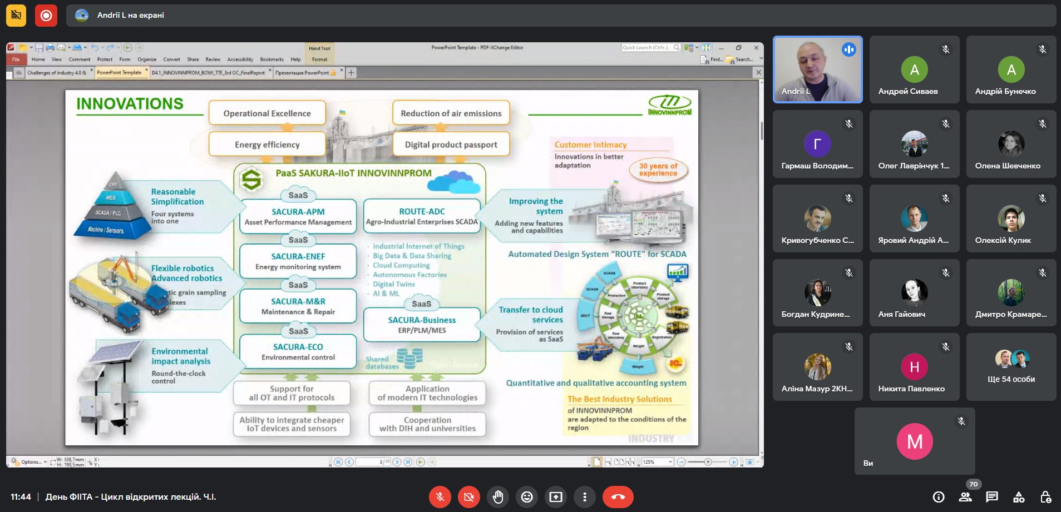Viewport: 1061px width, 512px height.
Task: Click the Redo arrow in PDF-XChange
Action: (110, 48)
